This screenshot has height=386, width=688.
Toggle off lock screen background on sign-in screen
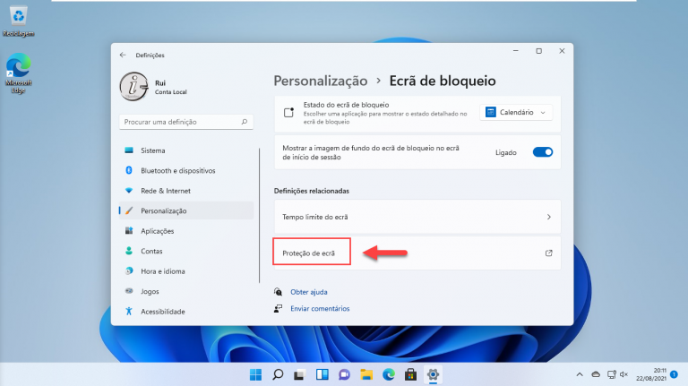(x=543, y=152)
